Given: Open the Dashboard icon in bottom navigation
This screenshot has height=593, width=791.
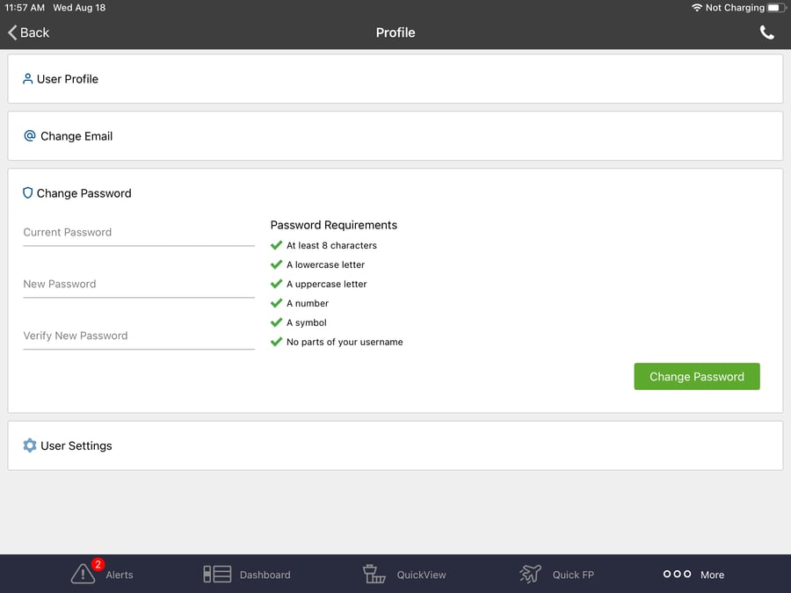Looking at the screenshot, I should [216, 573].
